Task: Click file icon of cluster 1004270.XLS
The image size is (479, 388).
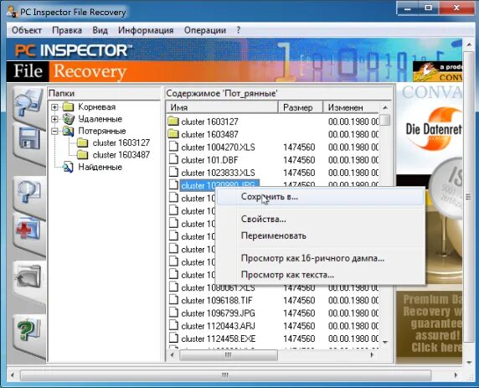Action: tap(173, 147)
